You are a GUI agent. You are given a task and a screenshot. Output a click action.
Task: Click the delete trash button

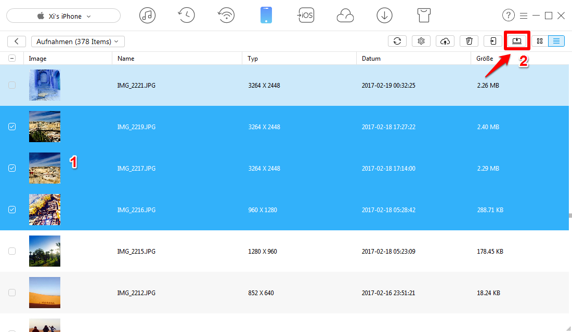pos(469,41)
